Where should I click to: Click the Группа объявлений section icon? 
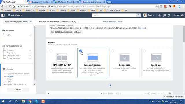pos(3,46)
